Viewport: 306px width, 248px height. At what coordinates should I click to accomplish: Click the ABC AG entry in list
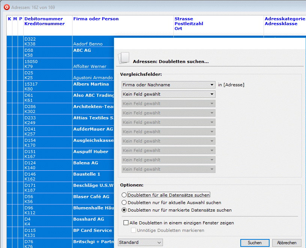(x=82, y=50)
